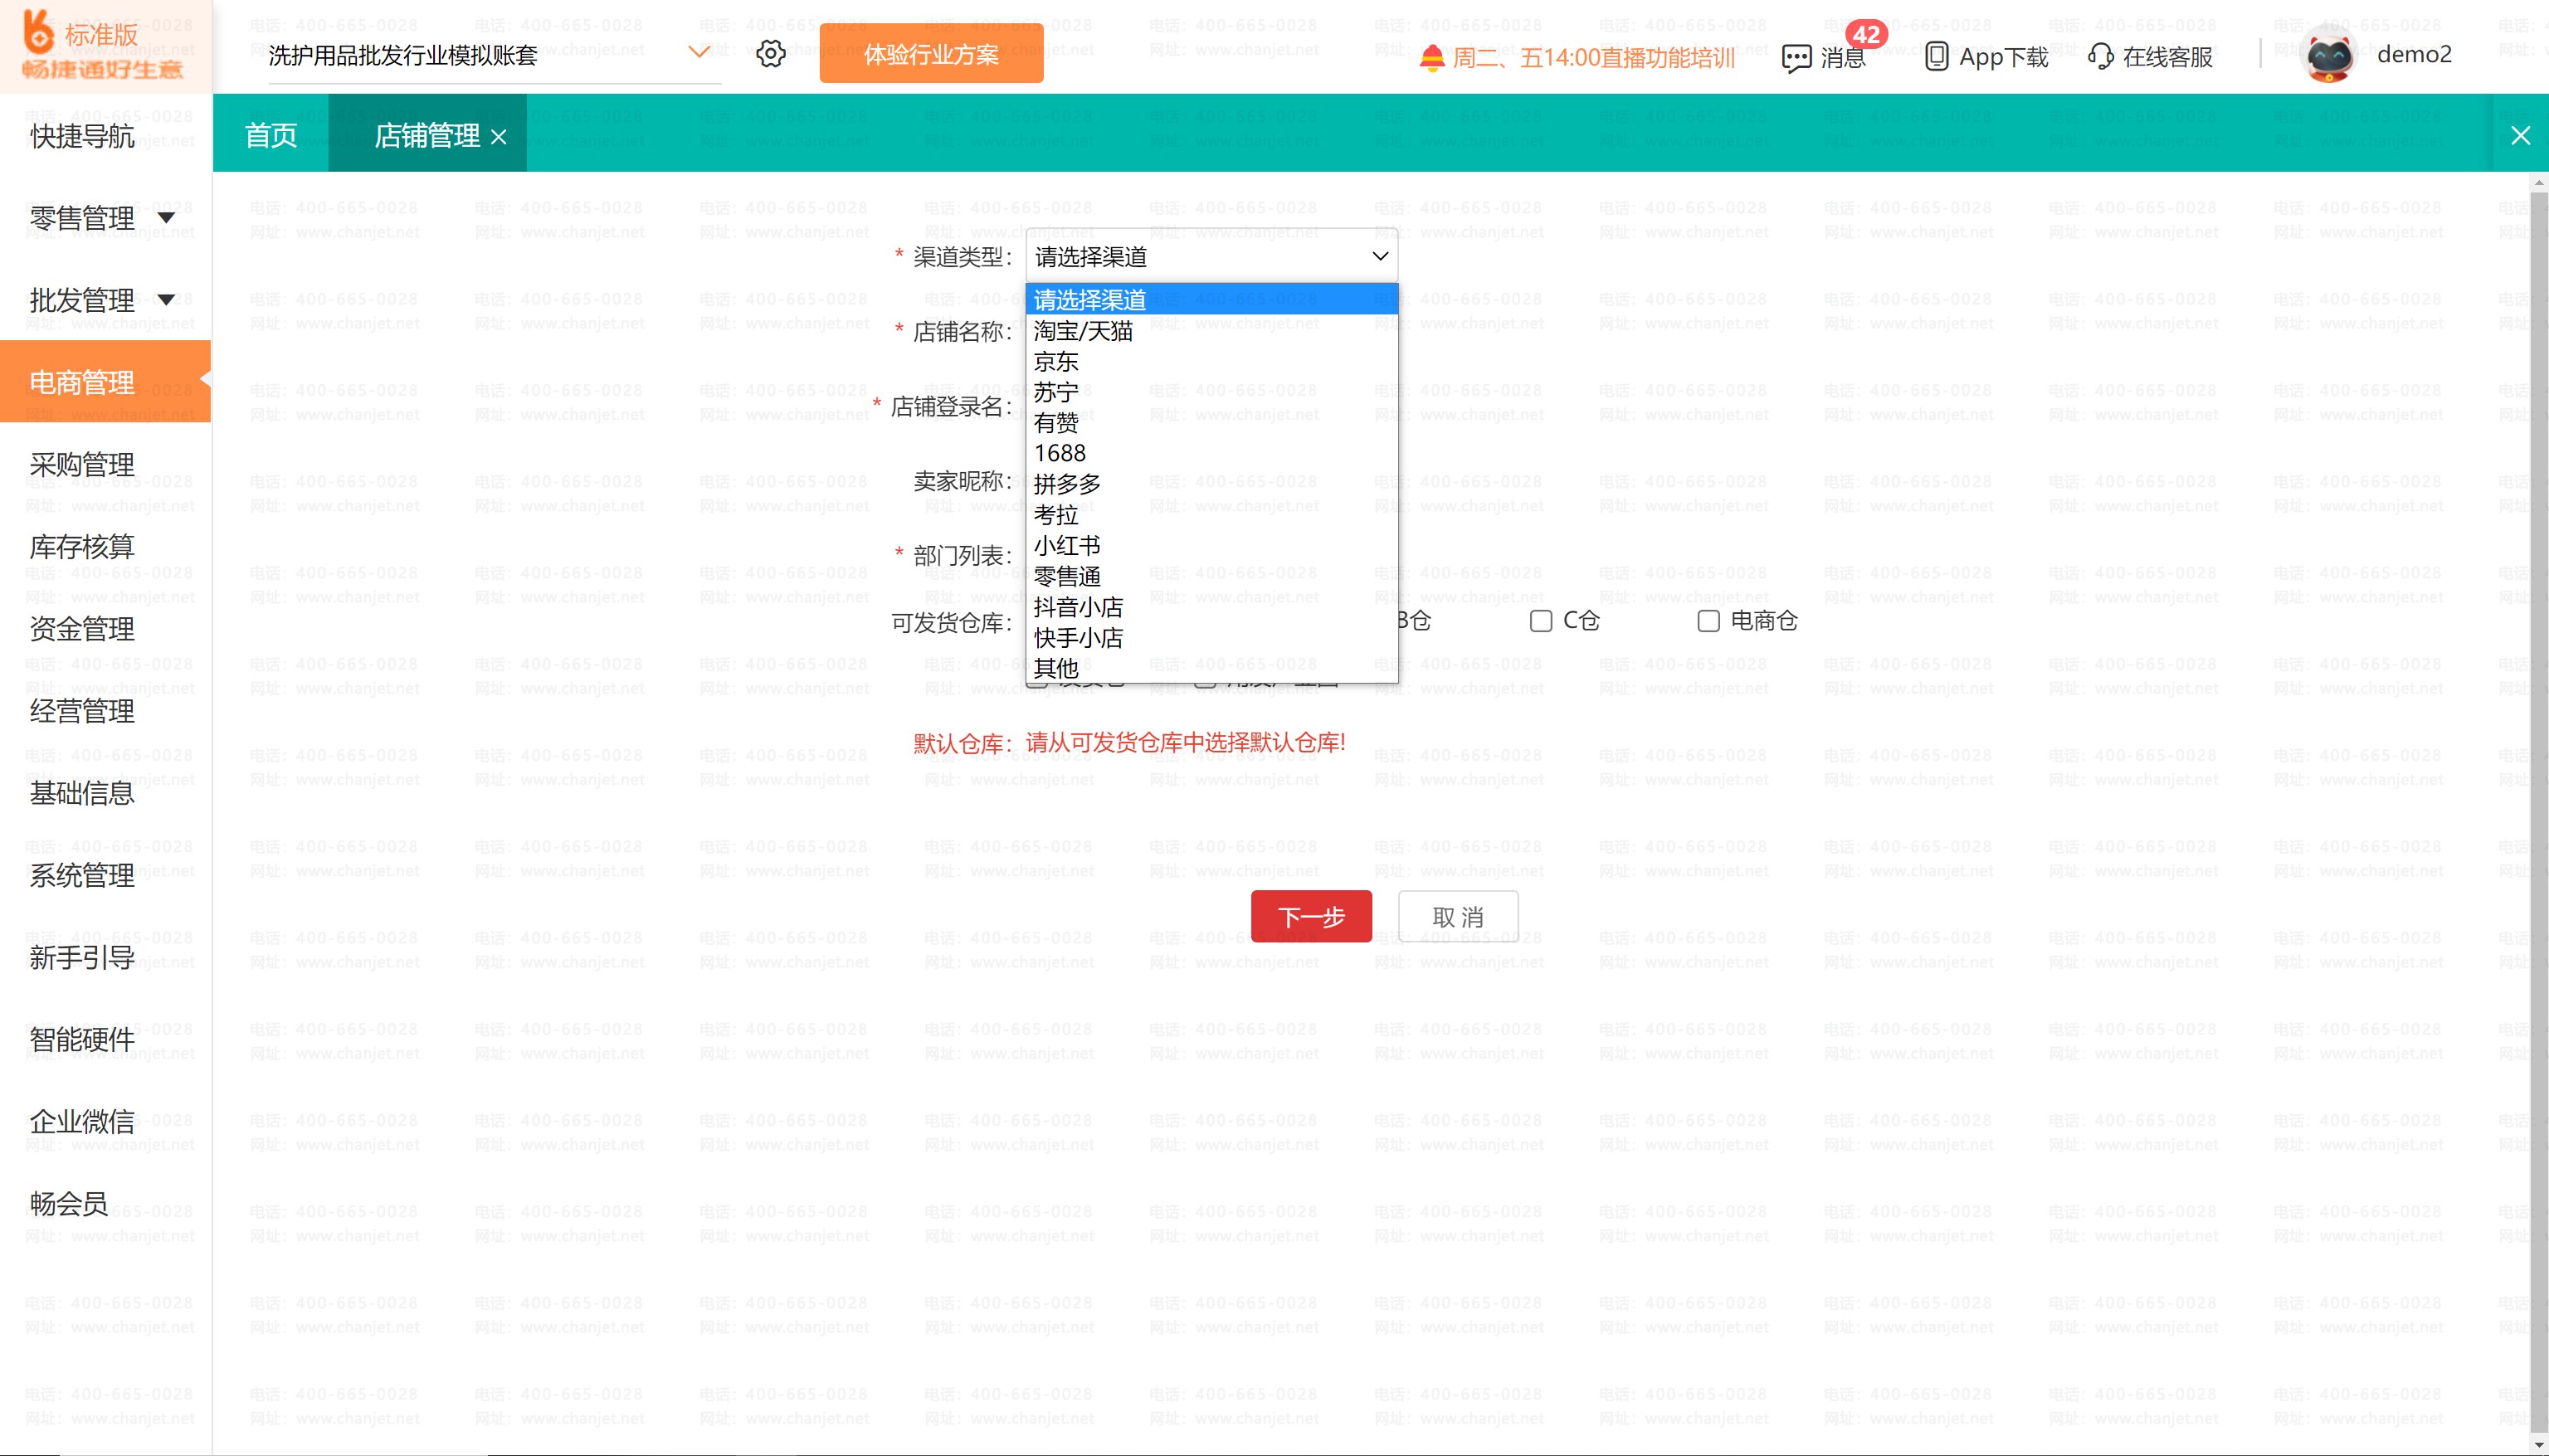Check the C仓 warehouse checkbox
This screenshot has width=2549, height=1456.
click(1541, 621)
